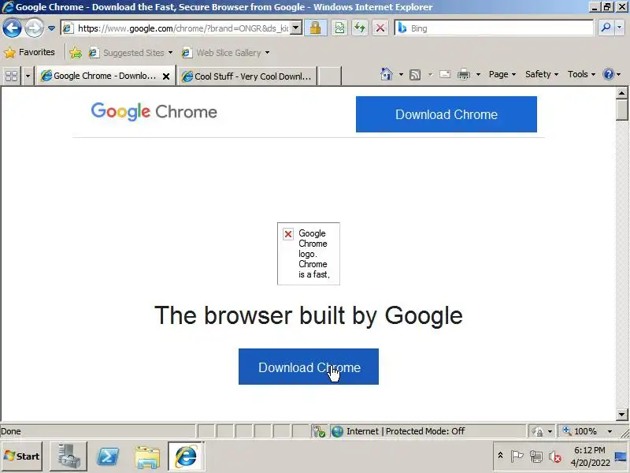Viewport: 630px width, 473px height.
Task: Expand the tab list dropdown
Action: [28, 76]
